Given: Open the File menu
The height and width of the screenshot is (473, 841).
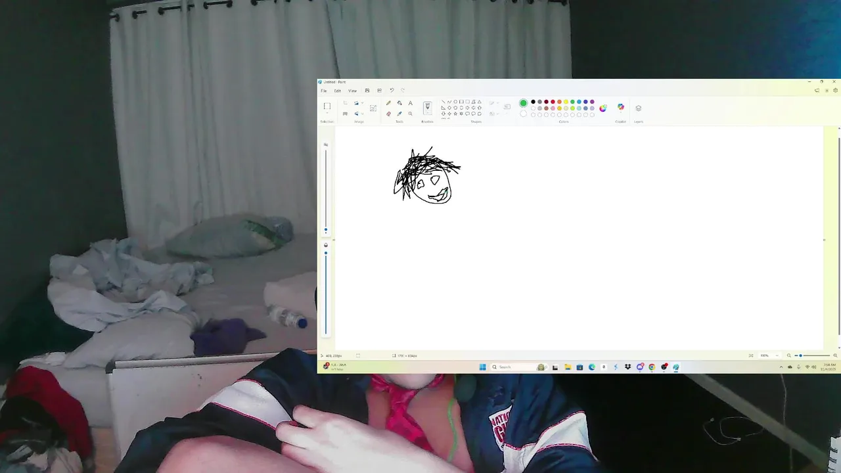Looking at the screenshot, I should click(x=323, y=91).
